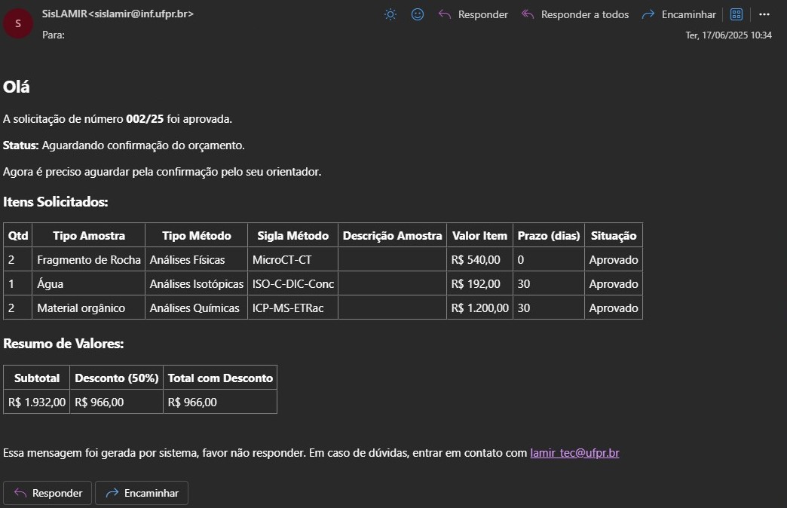787x508 pixels.
Task: Select request number 002/25
Action: click(145, 119)
